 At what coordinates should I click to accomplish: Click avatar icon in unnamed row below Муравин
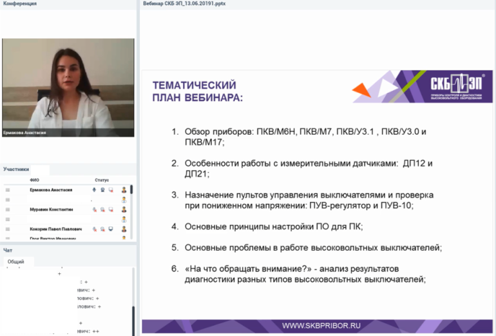(124, 219)
